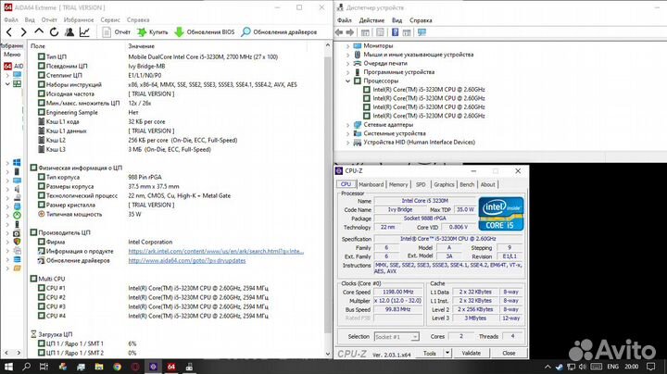This screenshot has height=374, width=667.
Task: Open Обновления BIOS toolbar item
Action: click(205, 31)
